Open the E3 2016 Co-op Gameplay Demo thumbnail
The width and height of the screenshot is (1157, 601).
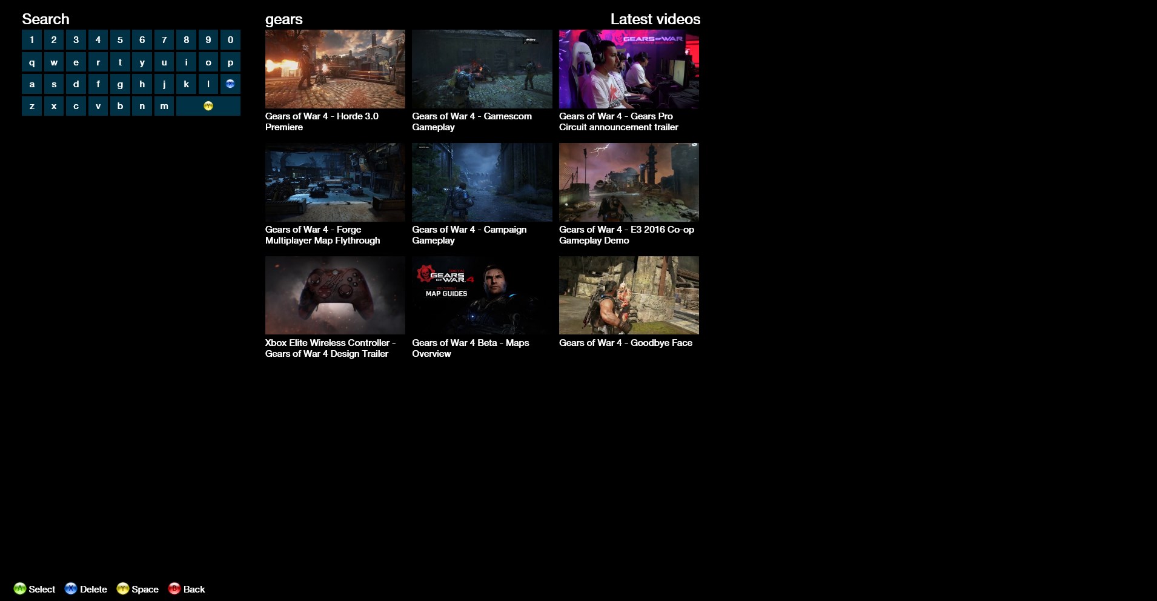[629, 182]
